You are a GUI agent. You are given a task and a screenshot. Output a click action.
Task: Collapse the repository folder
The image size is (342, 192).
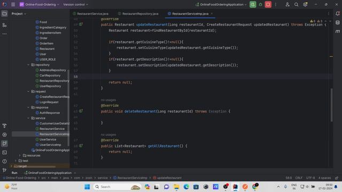coord(28,65)
